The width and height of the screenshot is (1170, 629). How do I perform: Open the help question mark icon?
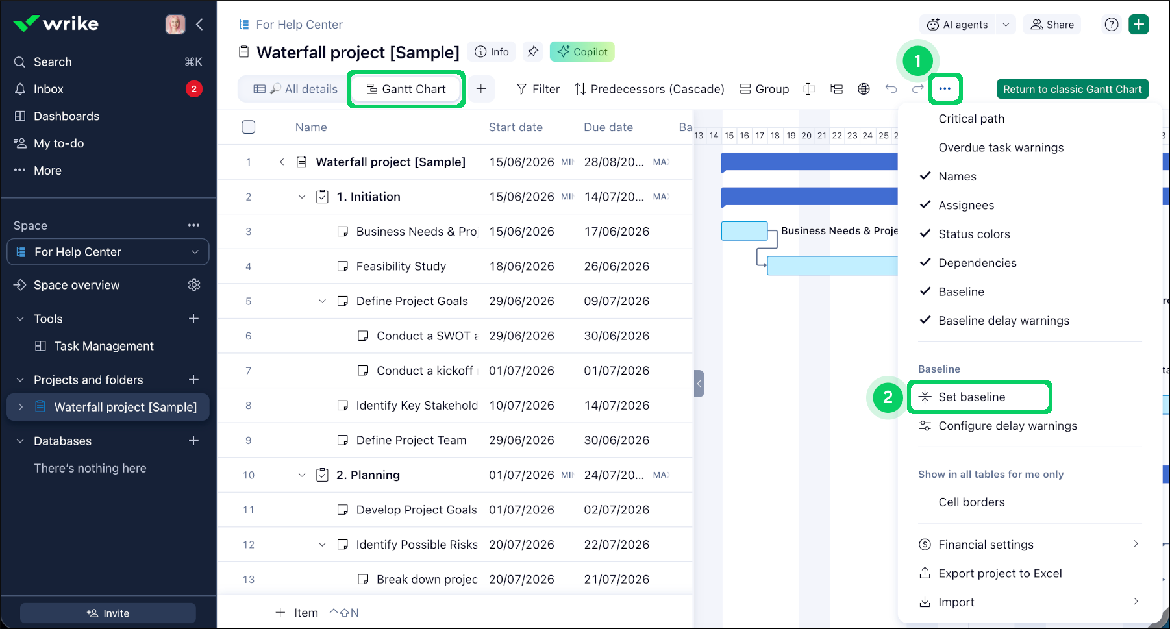point(1112,25)
